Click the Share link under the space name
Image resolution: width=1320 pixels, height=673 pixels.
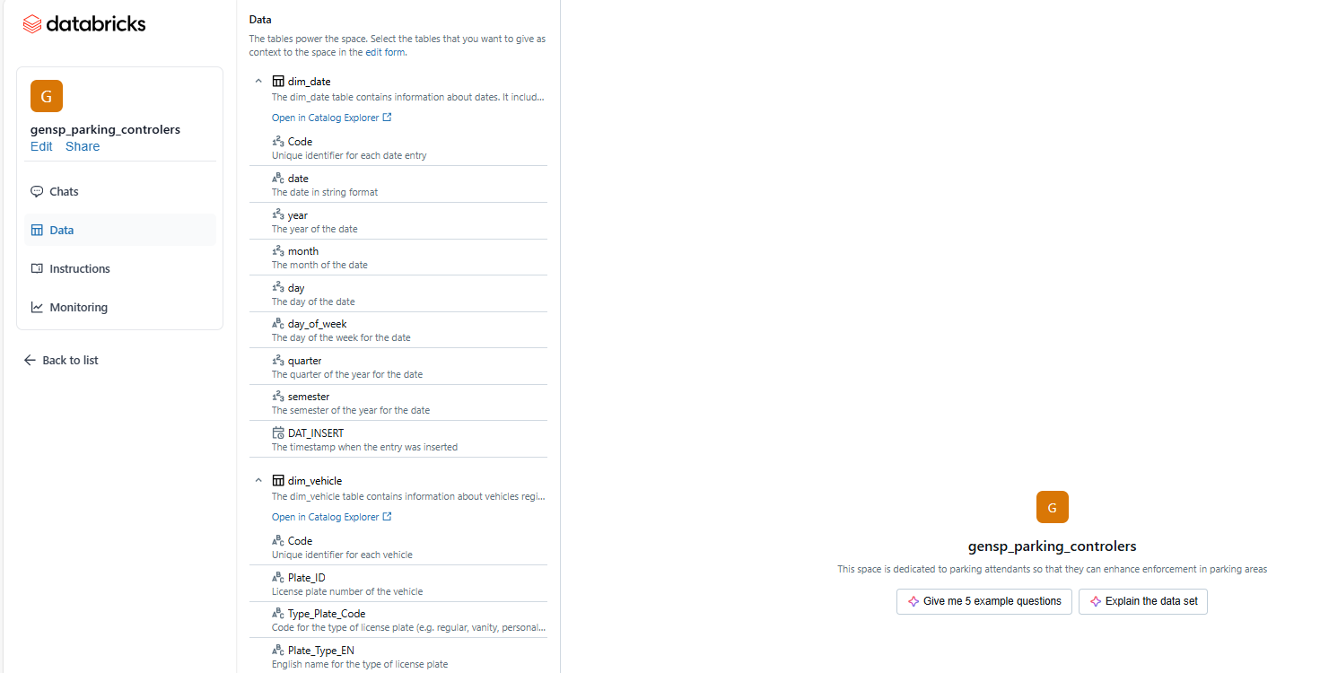click(x=83, y=146)
